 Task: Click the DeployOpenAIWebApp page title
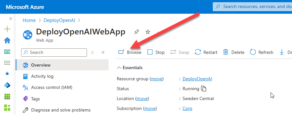click(81, 32)
